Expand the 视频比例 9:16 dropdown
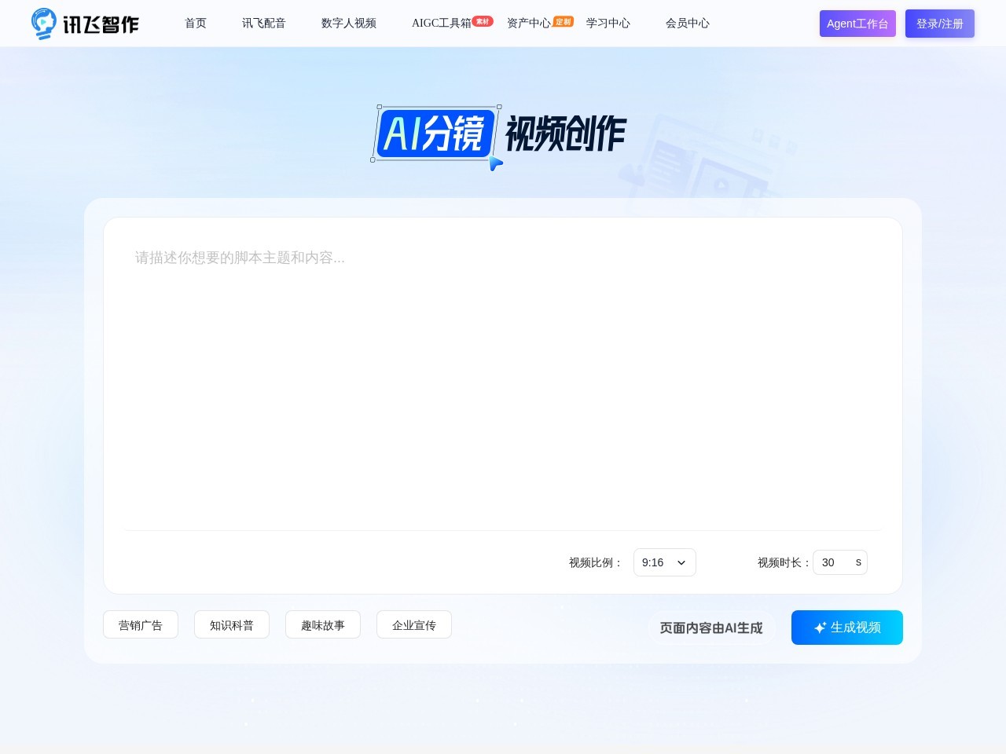Image resolution: width=1006 pixels, height=754 pixels. pyautogui.click(x=665, y=562)
